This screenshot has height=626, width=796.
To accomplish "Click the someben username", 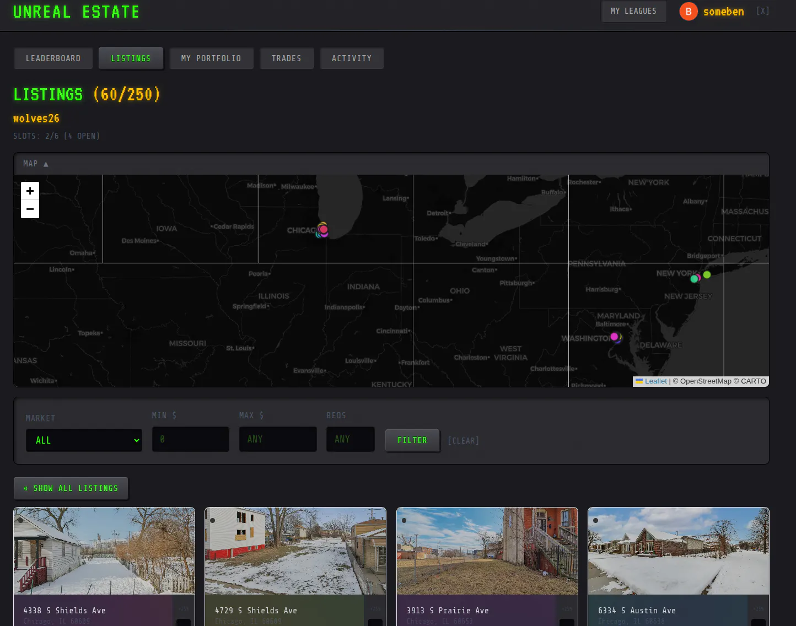I will [723, 12].
